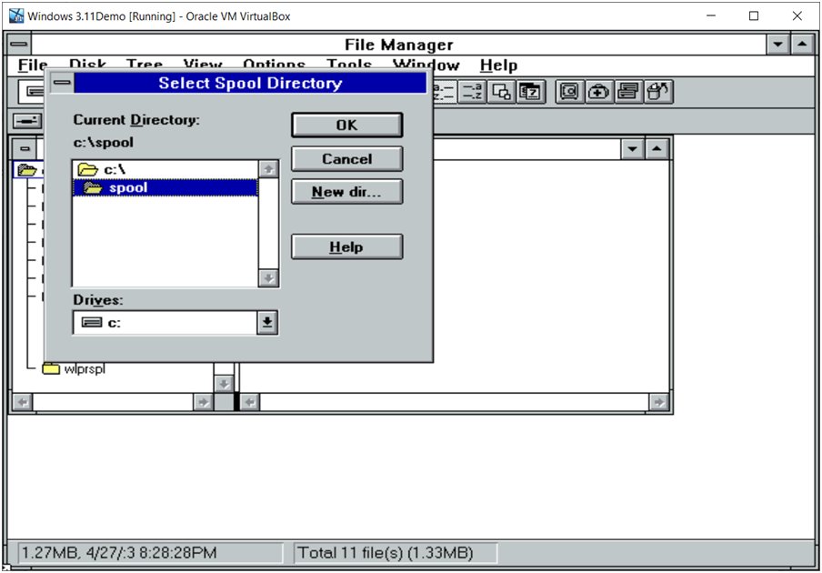
Task: Click directory list scroll up arrow
Action: 268,169
